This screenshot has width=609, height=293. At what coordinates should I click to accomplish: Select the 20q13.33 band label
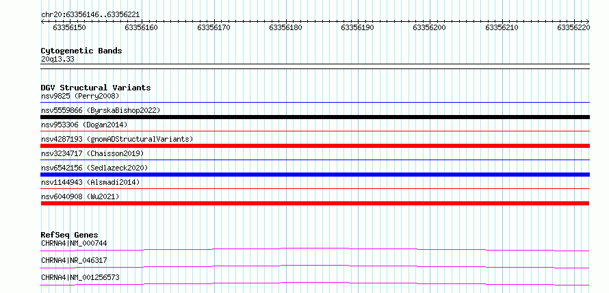(x=57, y=60)
